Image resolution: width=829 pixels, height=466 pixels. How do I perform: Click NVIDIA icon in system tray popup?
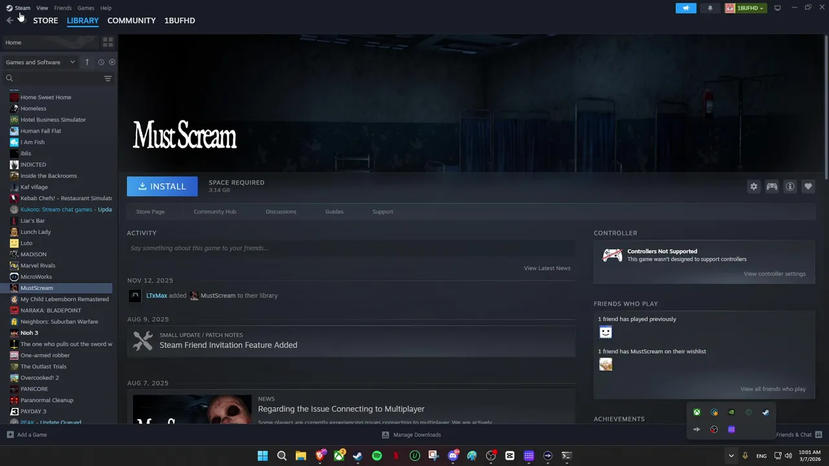click(731, 412)
